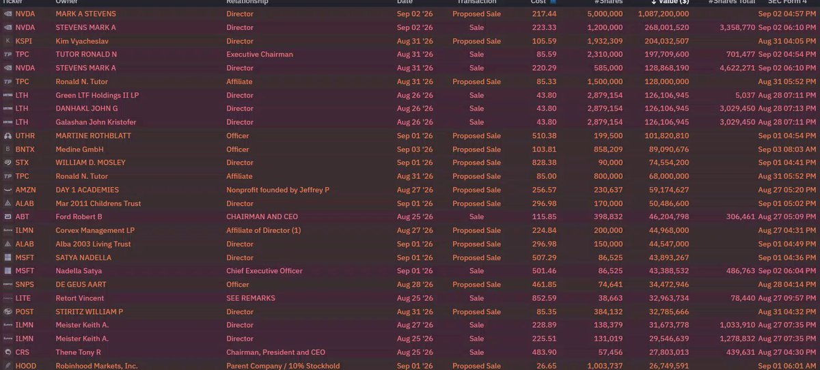Click shares cell 1,932,309
Viewport: 820px width, 370px height.
pos(605,41)
